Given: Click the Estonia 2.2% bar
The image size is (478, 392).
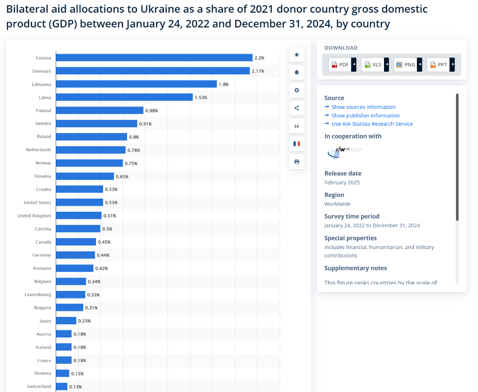Looking at the screenshot, I should (154, 58).
